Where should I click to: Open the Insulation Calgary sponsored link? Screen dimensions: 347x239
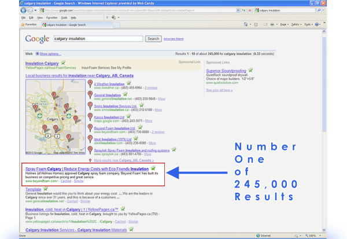coord(42,63)
